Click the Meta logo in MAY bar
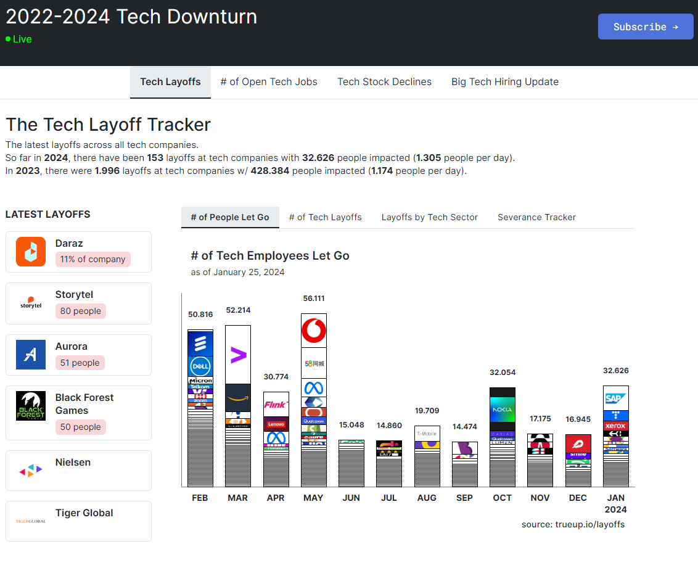This screenshot has height=565, width=698. click(314, 388)
